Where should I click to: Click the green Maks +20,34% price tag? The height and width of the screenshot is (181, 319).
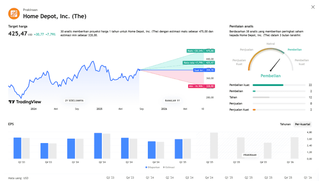[x=200, y=51]
